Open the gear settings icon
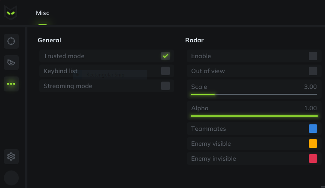The image size is (325, 188). (x=11, y=156)
